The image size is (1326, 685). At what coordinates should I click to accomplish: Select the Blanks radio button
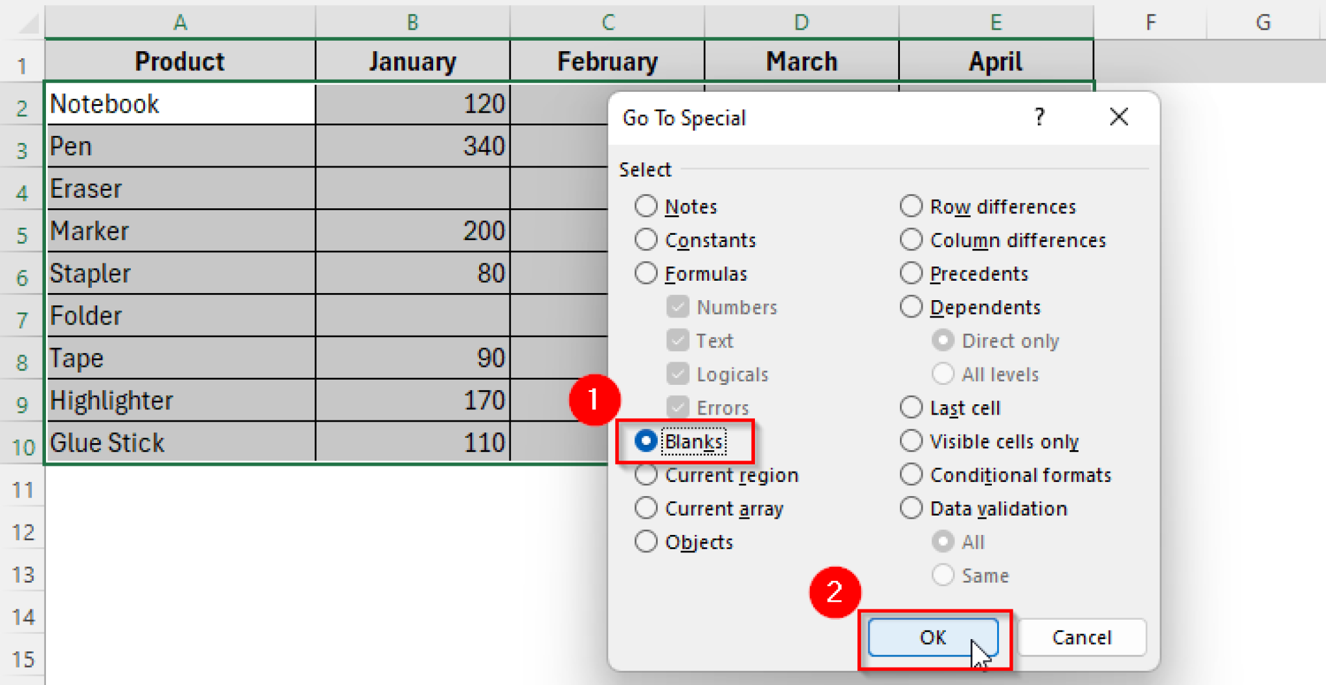[646, 440]
